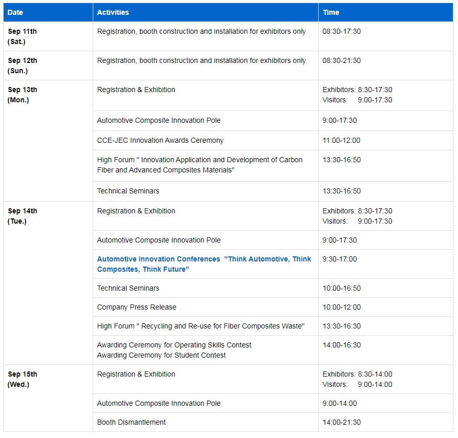The height and width of the screenshot is (438, 458).
Task: Click Awarding Ceremony for Student Contest
Action: click(161, 355)
